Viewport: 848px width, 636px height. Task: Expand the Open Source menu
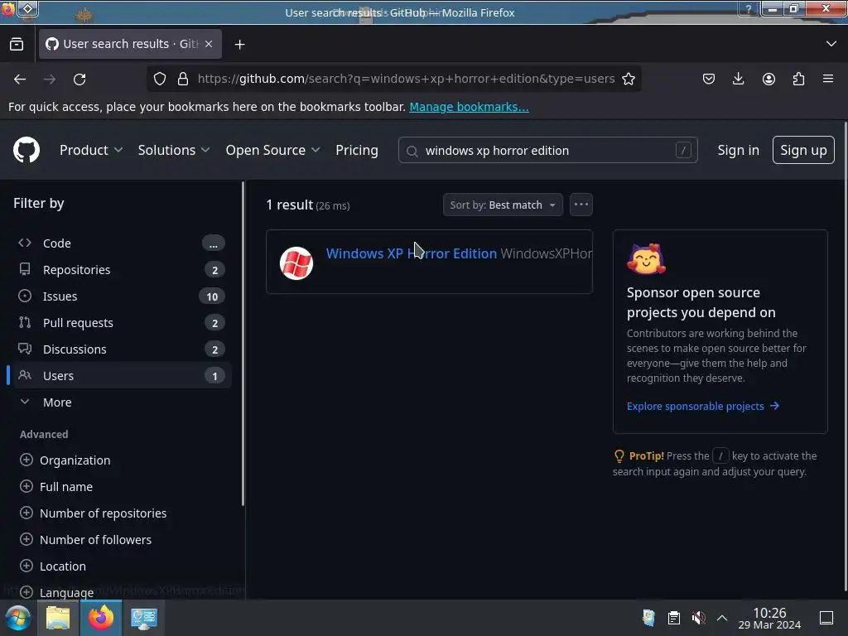coord(272,151)
